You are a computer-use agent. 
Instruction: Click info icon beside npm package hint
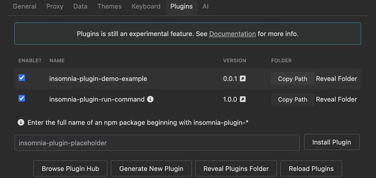[21, 123]
